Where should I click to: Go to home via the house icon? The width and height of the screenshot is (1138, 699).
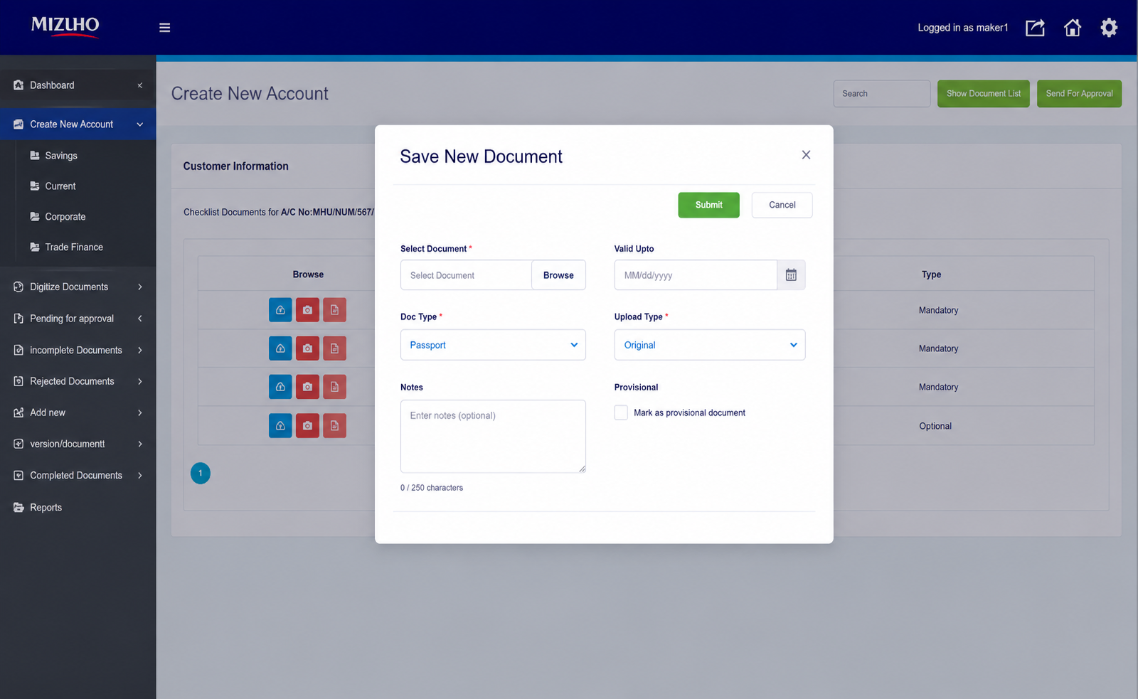click(x=1072, y=28)
